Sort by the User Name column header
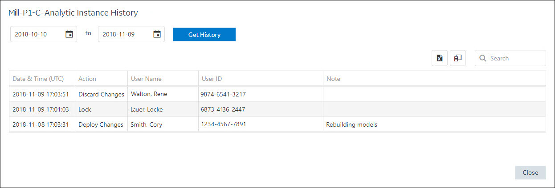Image resolution: width=555 pixels, height=188 pixels. click(146, 79)
